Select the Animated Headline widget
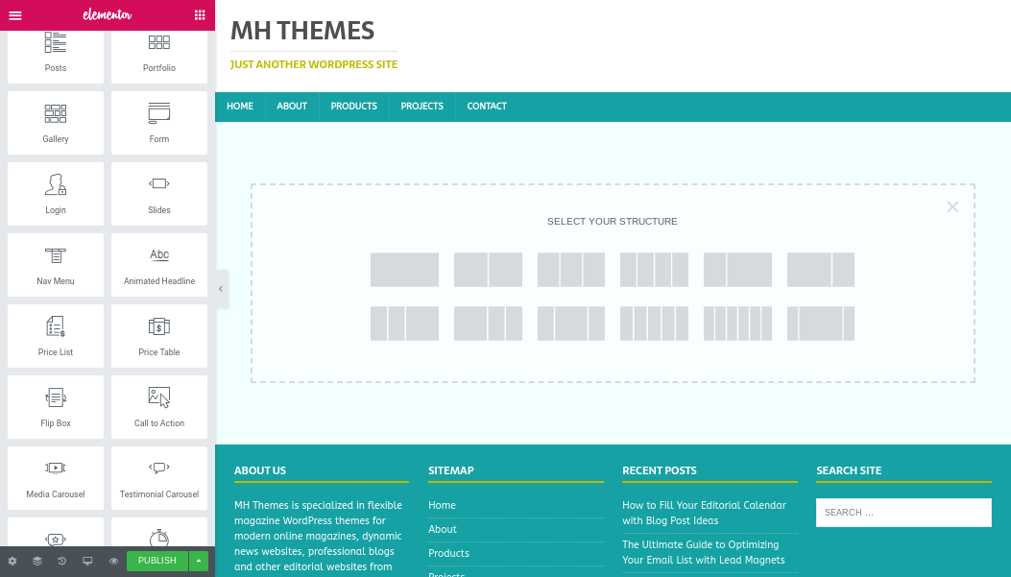The image size is (1011, 577). click(x=159, y=265)
